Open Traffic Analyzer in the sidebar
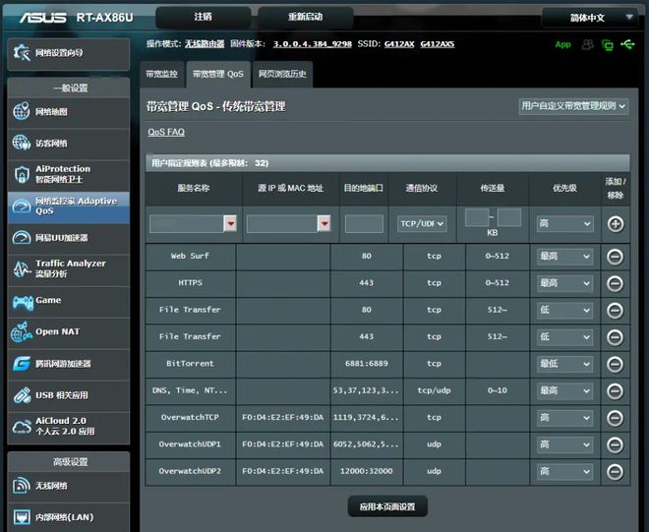Image resolution: width=649 pixels, height=532 pixels. [x=67, y=268]
